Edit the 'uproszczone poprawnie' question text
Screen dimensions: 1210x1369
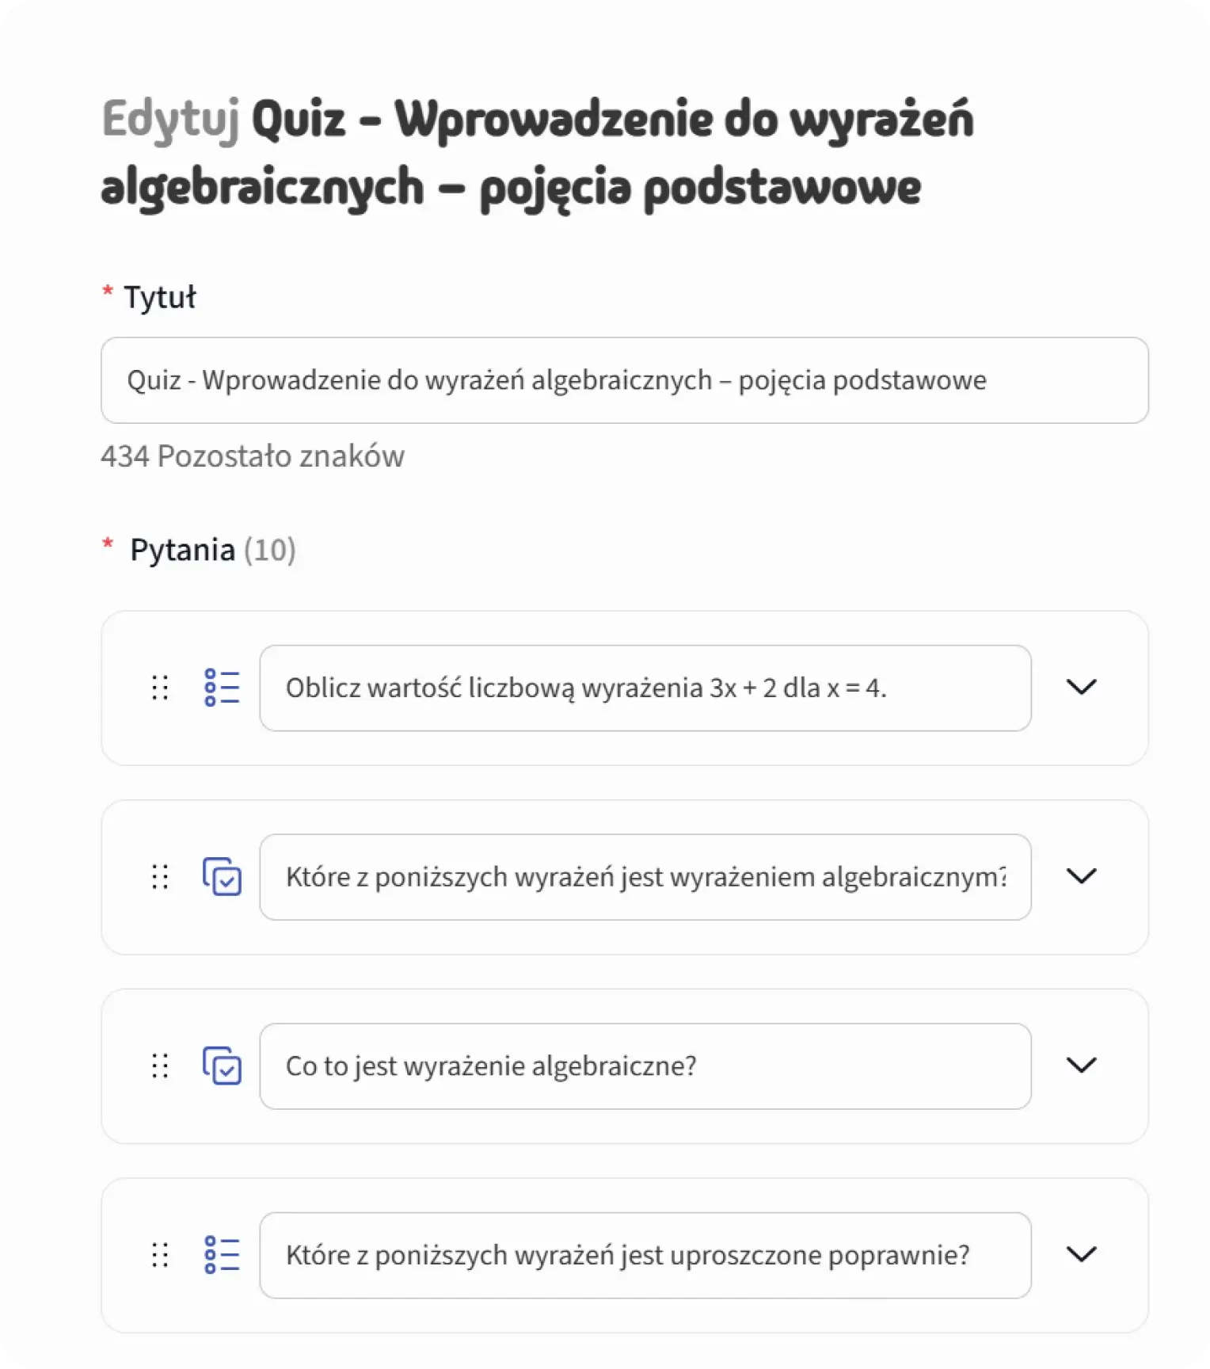pos(645,1255)
